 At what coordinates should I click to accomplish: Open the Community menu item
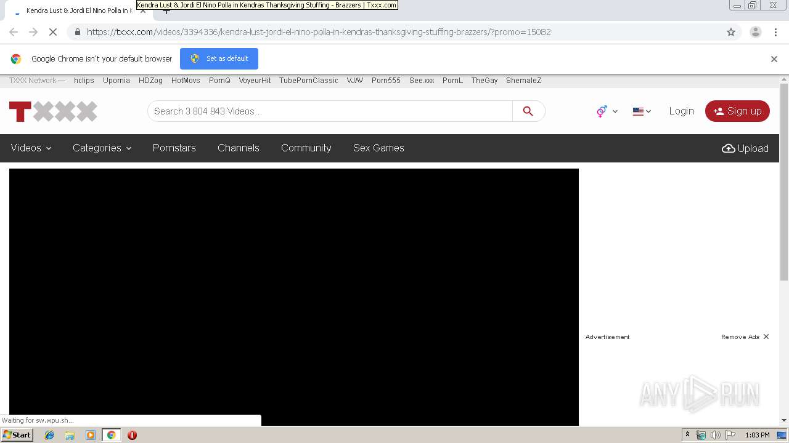[306, 148]
